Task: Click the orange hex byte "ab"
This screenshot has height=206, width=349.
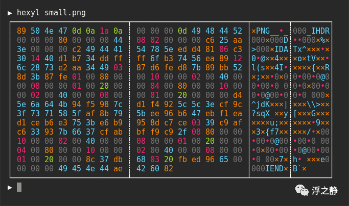Action: coord(118,132)
